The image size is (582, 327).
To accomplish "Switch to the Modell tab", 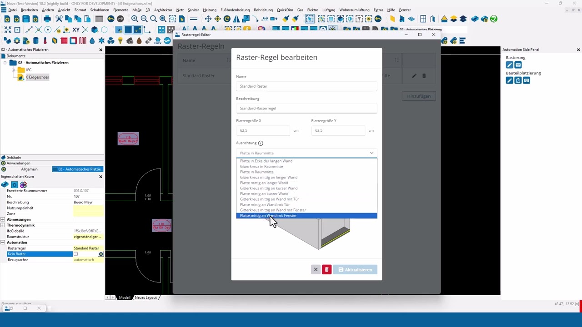I will tap(125, 297).
